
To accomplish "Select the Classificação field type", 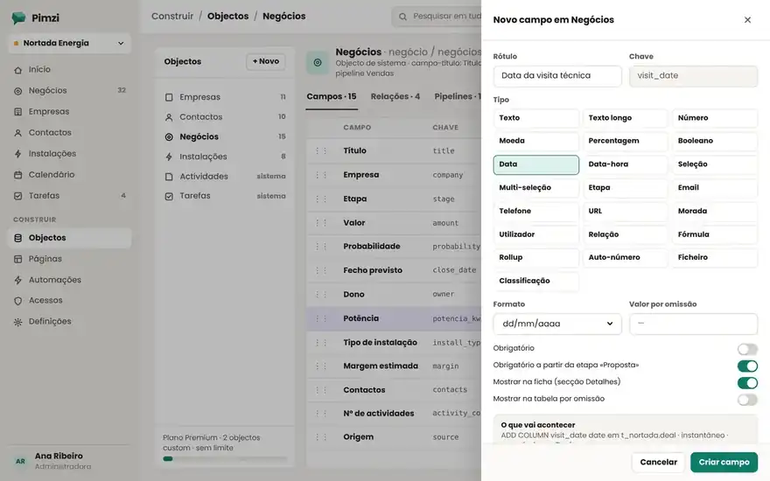I will [x=535, y=282].
